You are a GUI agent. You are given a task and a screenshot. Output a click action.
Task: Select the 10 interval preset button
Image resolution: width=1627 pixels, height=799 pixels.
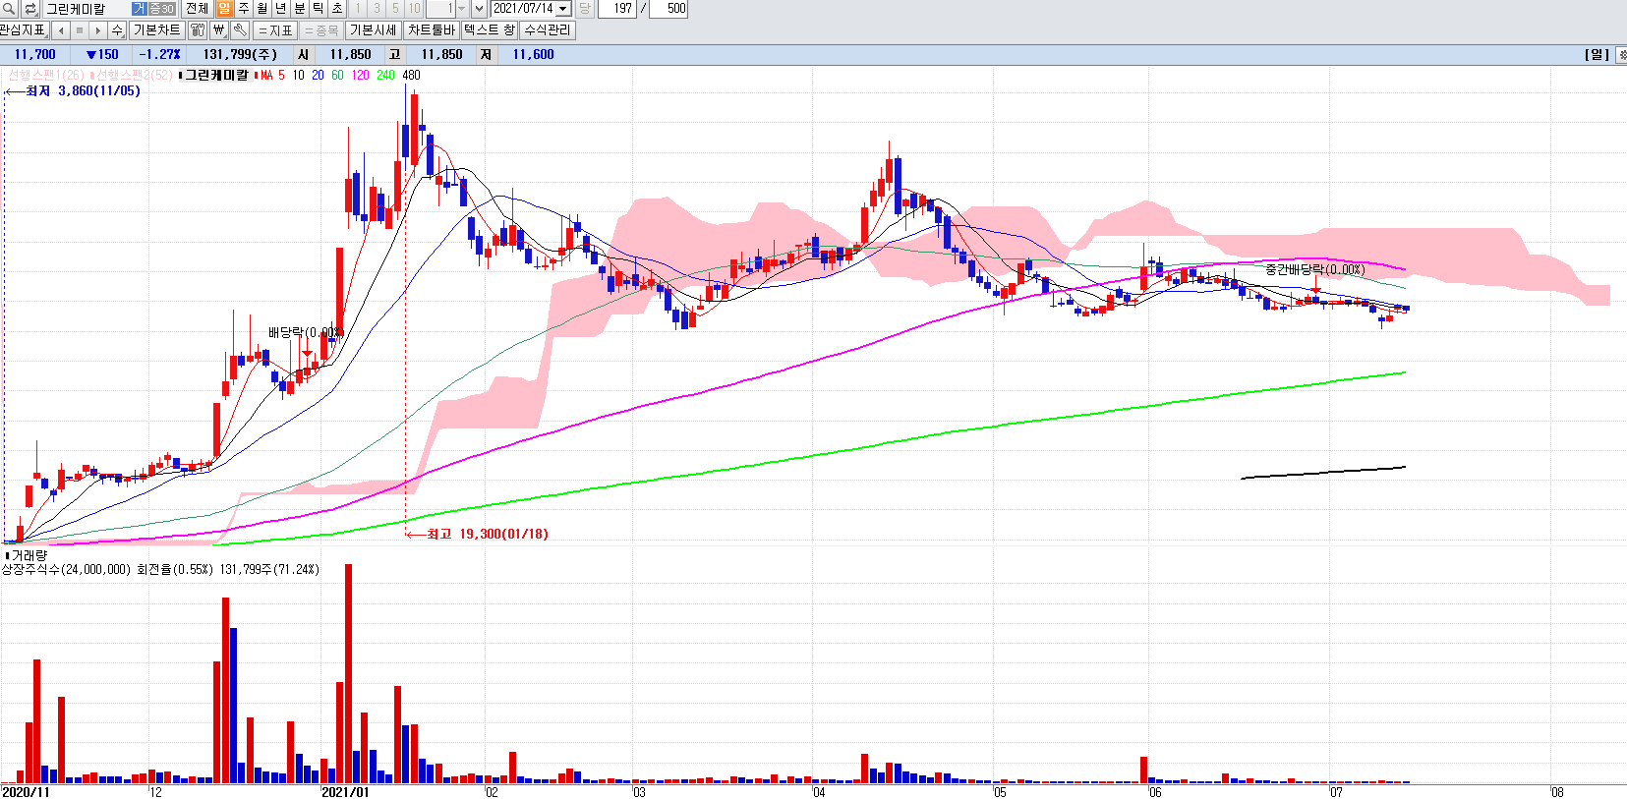(x=415, y=9)
